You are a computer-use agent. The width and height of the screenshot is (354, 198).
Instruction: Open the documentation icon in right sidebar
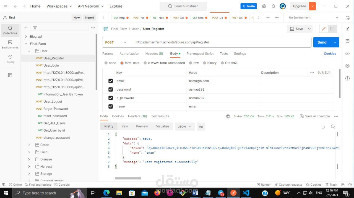click(x=347, y=29)
